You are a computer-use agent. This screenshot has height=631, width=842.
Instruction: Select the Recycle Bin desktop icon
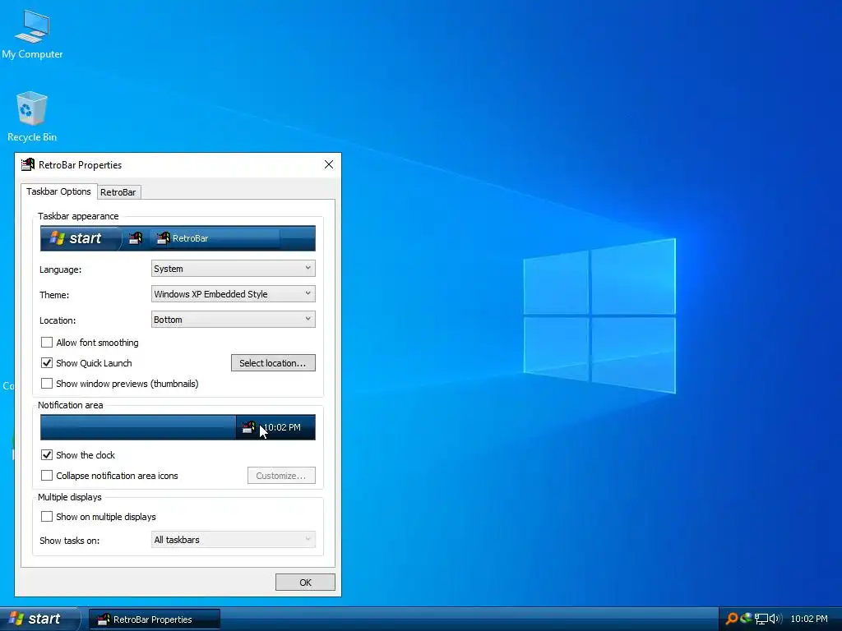tap(32, 117)
